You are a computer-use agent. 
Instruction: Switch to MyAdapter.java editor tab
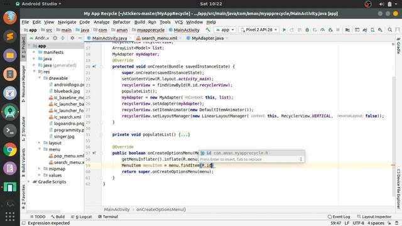[207, 38]
